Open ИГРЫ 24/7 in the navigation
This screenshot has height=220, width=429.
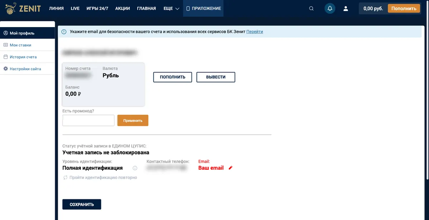click(97, 9)
